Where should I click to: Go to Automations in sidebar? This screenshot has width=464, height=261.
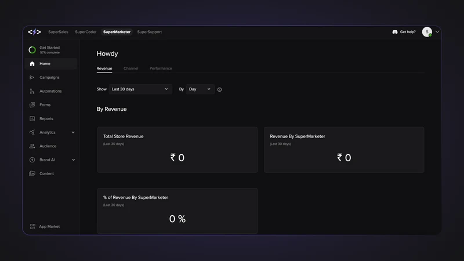click(51, 91)
